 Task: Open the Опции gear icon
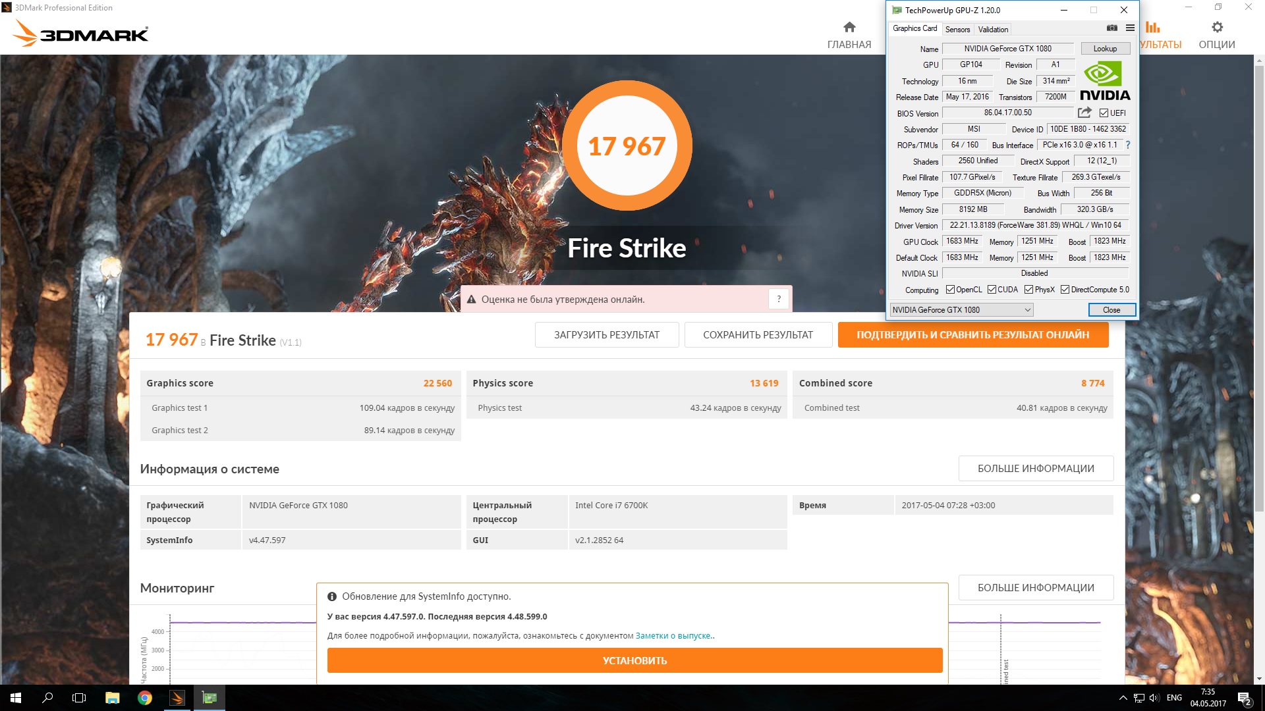point(1217,28)
